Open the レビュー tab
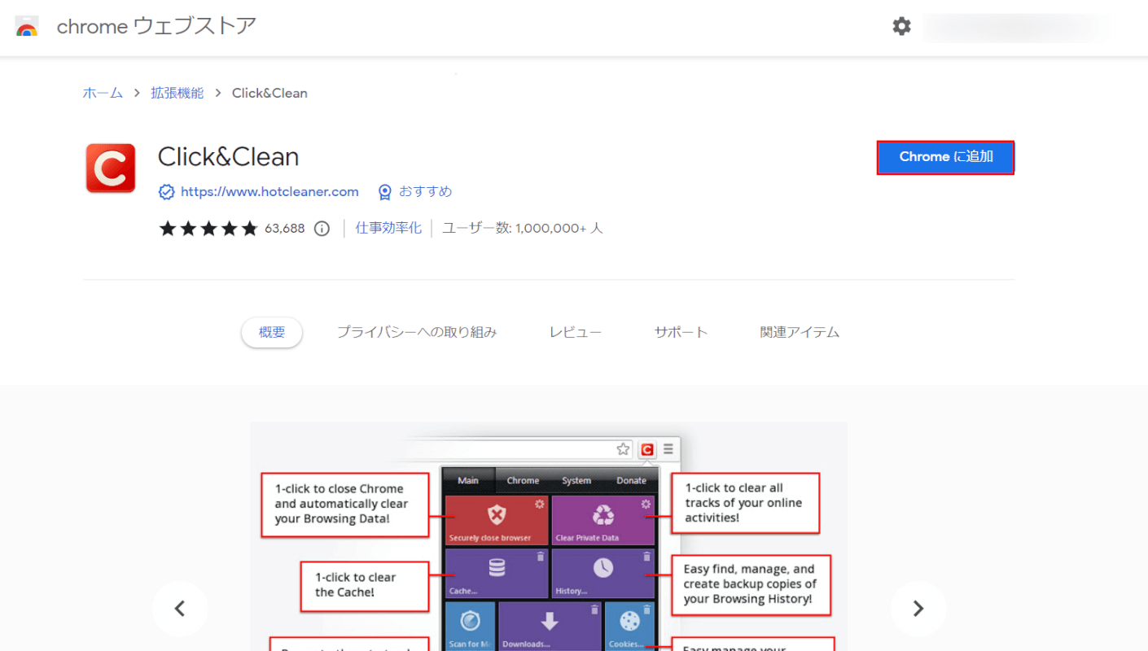This screenshot has height=651, width=1148. [x=576, y=332]
